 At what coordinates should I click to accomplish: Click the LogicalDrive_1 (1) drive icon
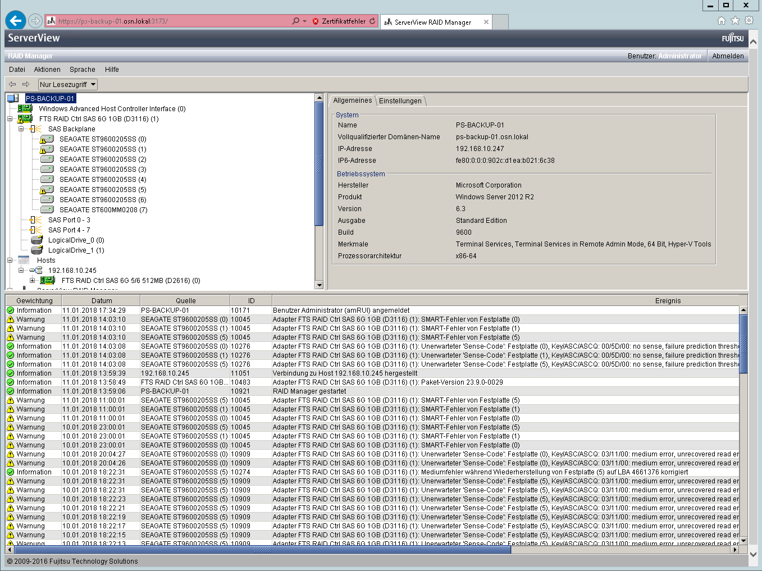tap(37, 250)
